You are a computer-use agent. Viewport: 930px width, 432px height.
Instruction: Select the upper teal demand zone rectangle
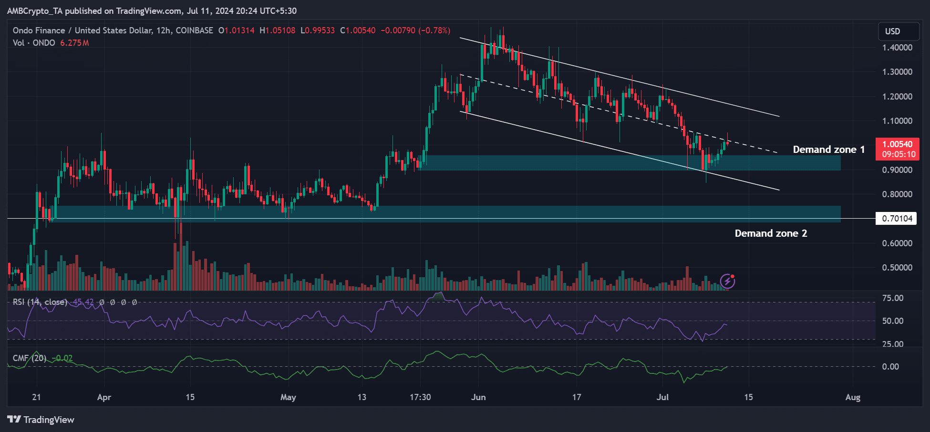click(630, 163)
